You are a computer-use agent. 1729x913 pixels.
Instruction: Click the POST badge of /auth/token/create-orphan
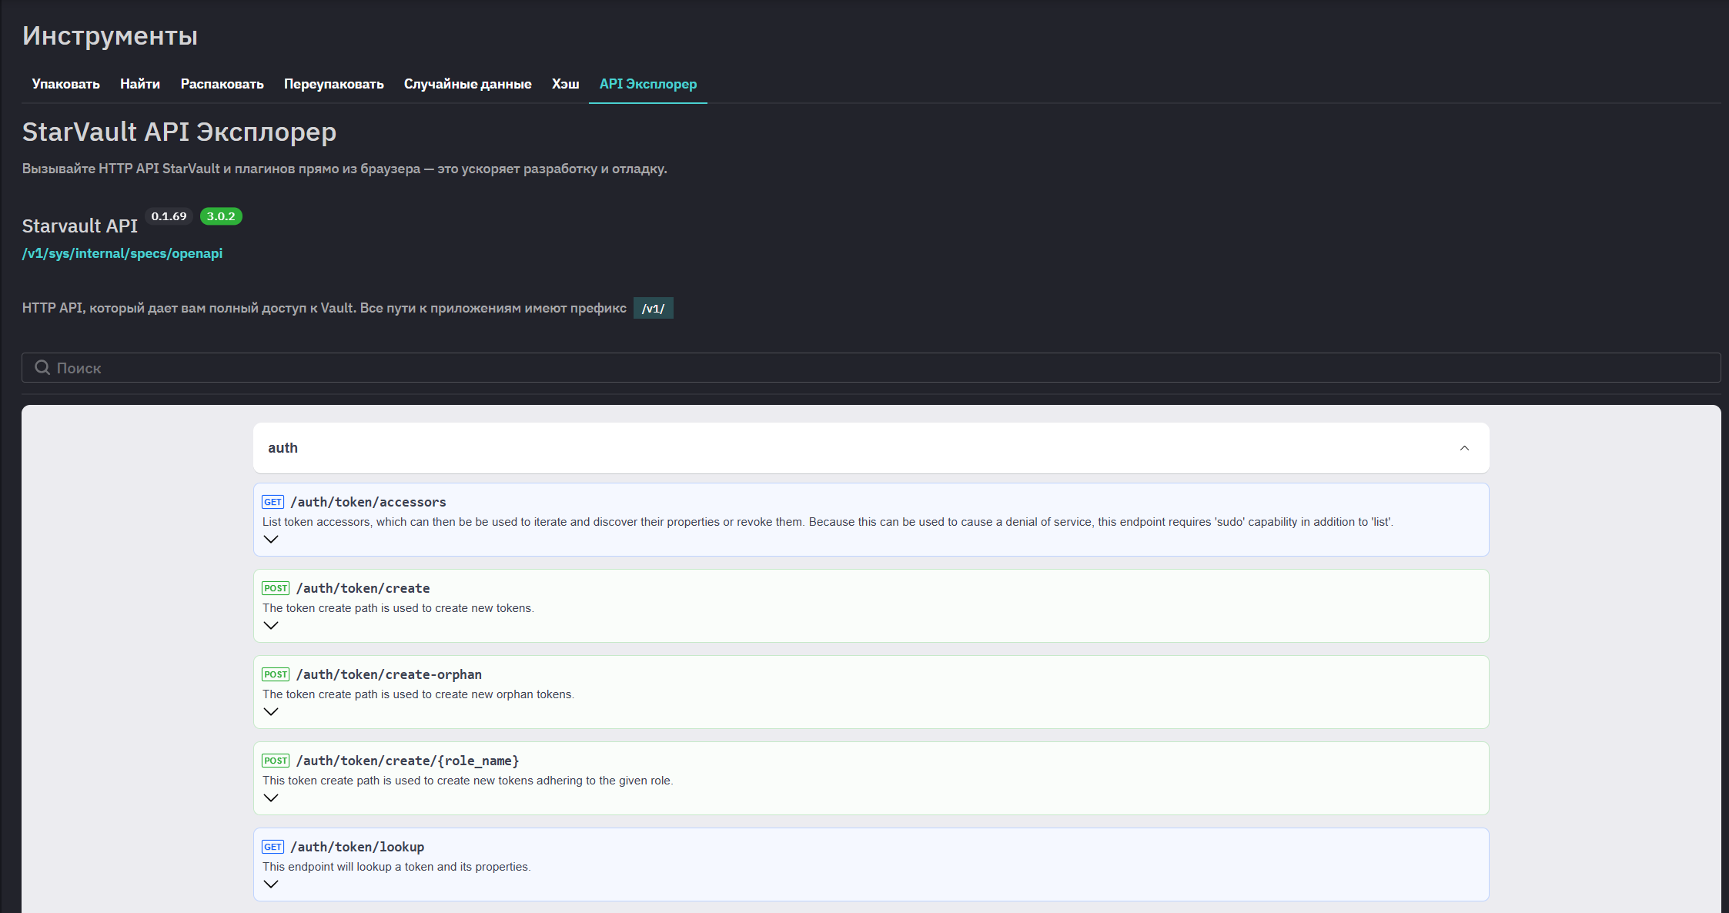276,674
